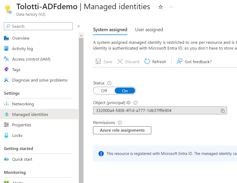Image resolution: width=237 pixels, height=183 pixels.
Task: Open the Got feedback link
Action: click(x=194, y=62)
